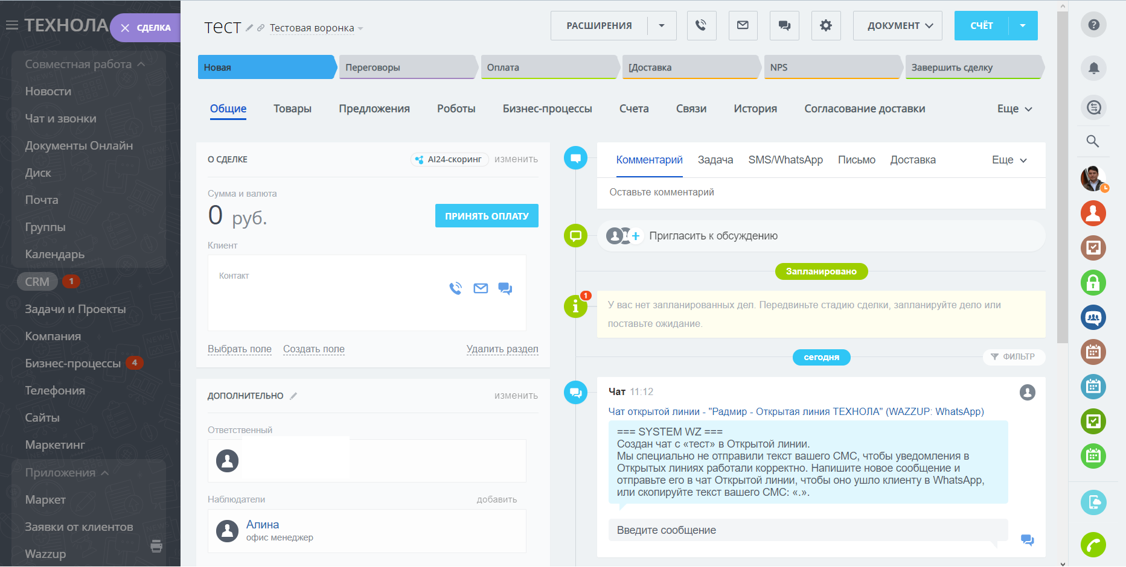
Task: Click the pencil icon next to deal title
Action: click(x=249, y=28)
